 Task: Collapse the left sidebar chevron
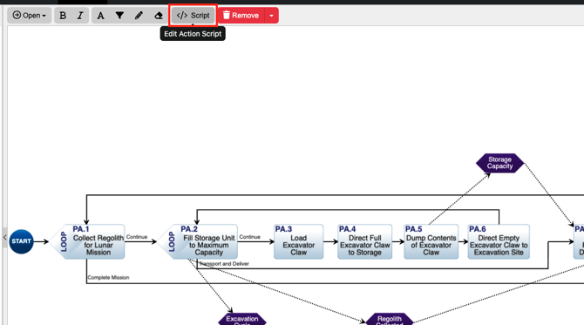pyautogui.click(x=4, y=237)
